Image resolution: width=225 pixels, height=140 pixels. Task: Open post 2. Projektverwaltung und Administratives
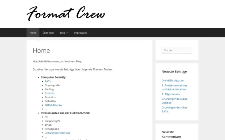[x=174, y=87]
